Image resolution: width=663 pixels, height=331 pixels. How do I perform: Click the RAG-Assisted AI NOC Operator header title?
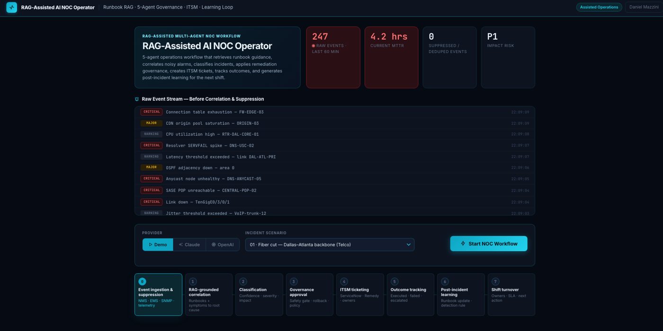click(x=58, y=7)
